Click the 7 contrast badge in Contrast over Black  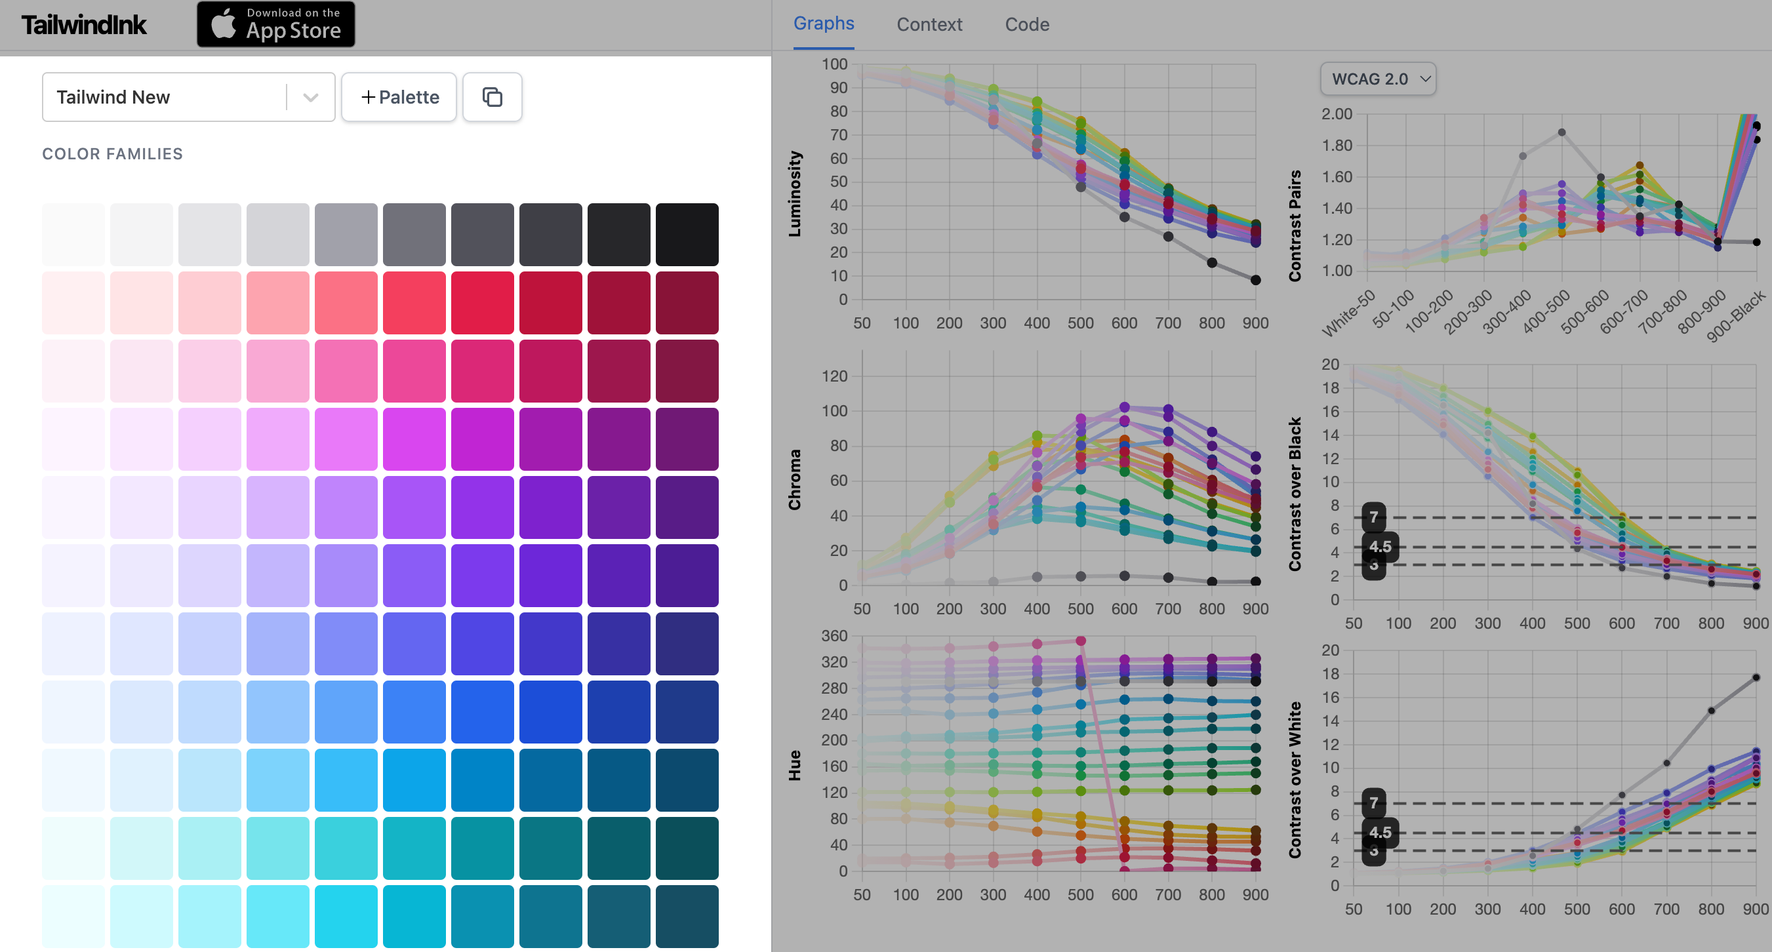coord(1373,517)
